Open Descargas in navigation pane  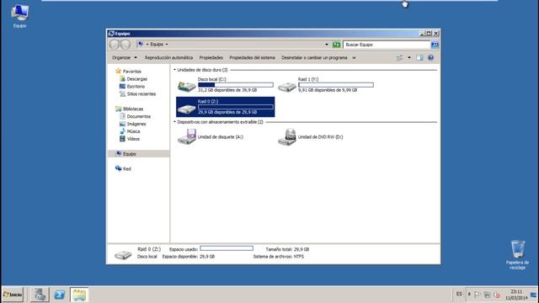(136, 79)
